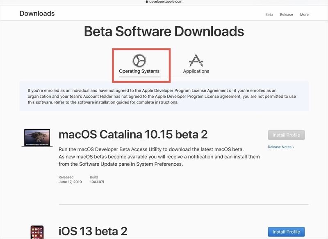328x239 pixels.
Task: Click the lock icon beside developer.apple.com
Action: click(147, 2)
